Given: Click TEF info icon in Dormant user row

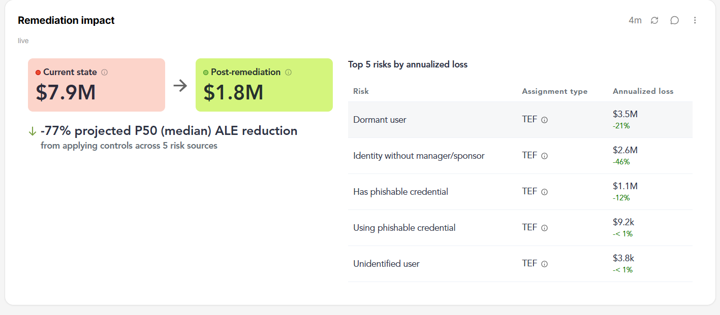Looking at the screenshot, I should [545, 120].
